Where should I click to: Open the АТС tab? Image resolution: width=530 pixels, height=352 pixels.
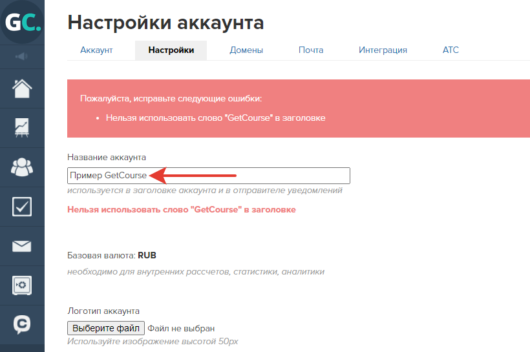tap(450, 50)
